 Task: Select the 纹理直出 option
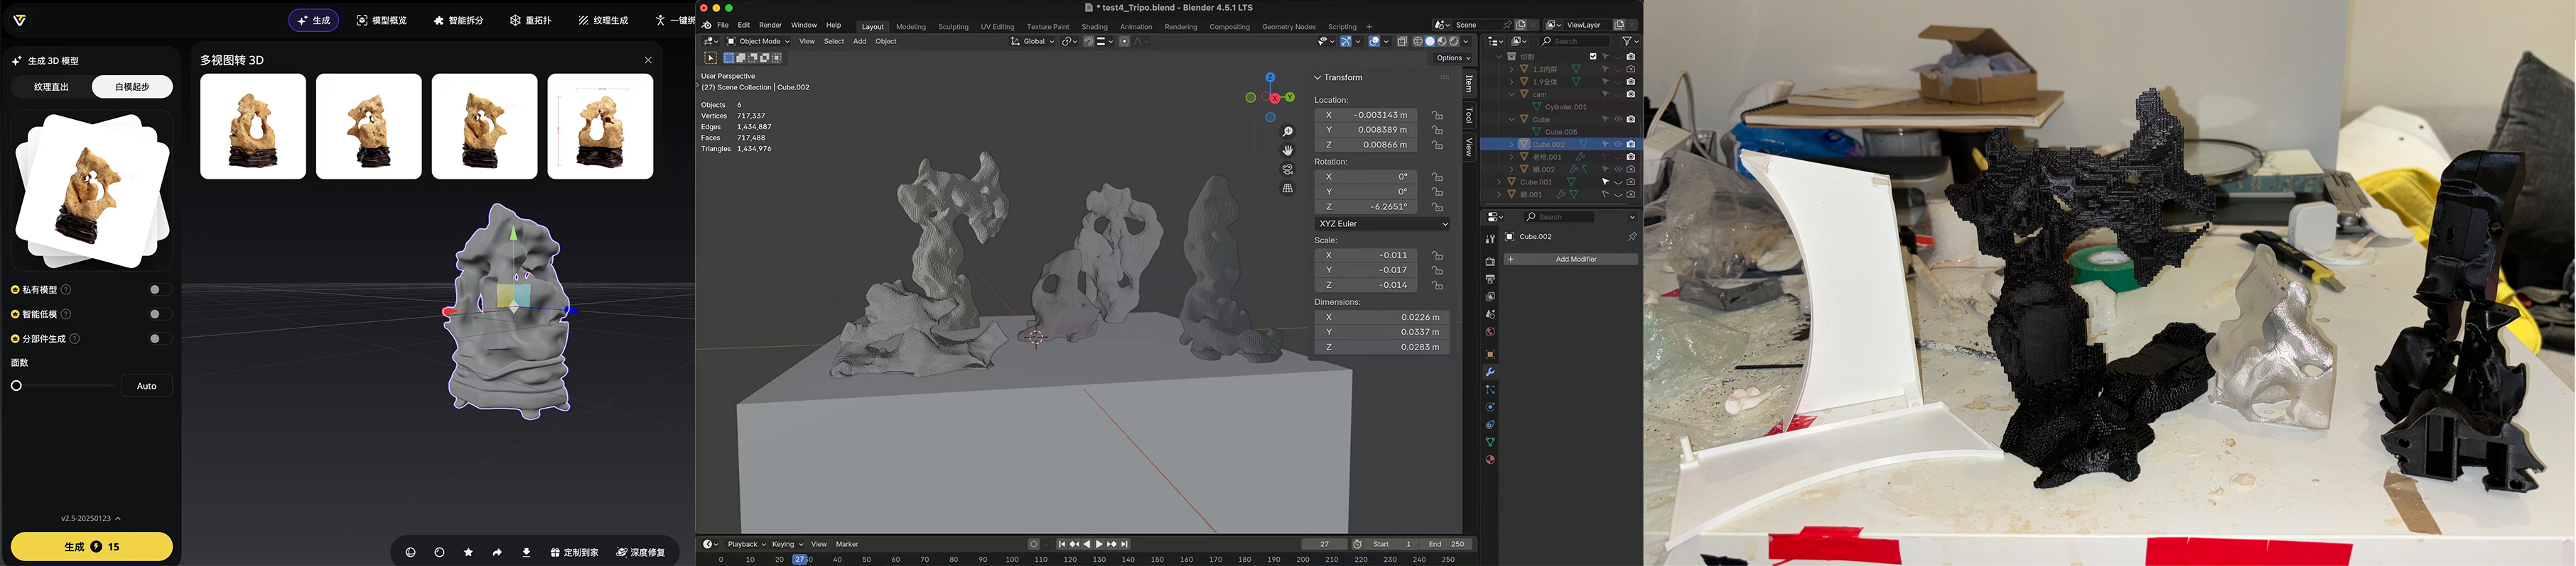click(51, 87)
